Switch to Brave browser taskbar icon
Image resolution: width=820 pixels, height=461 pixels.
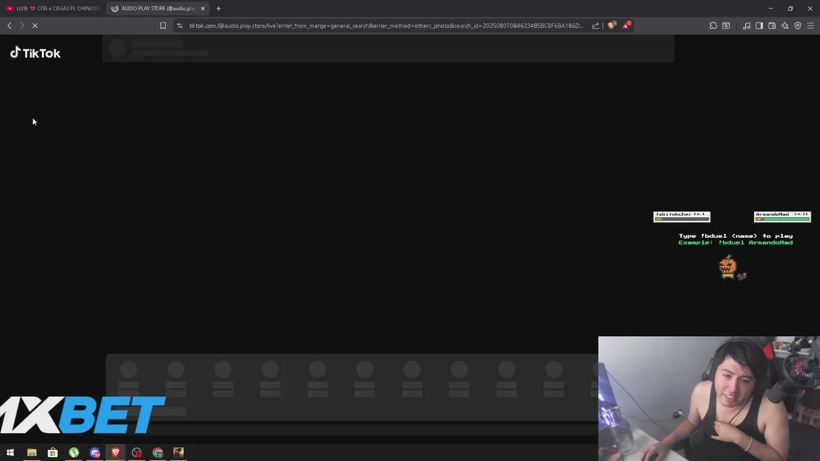point(116,453)
